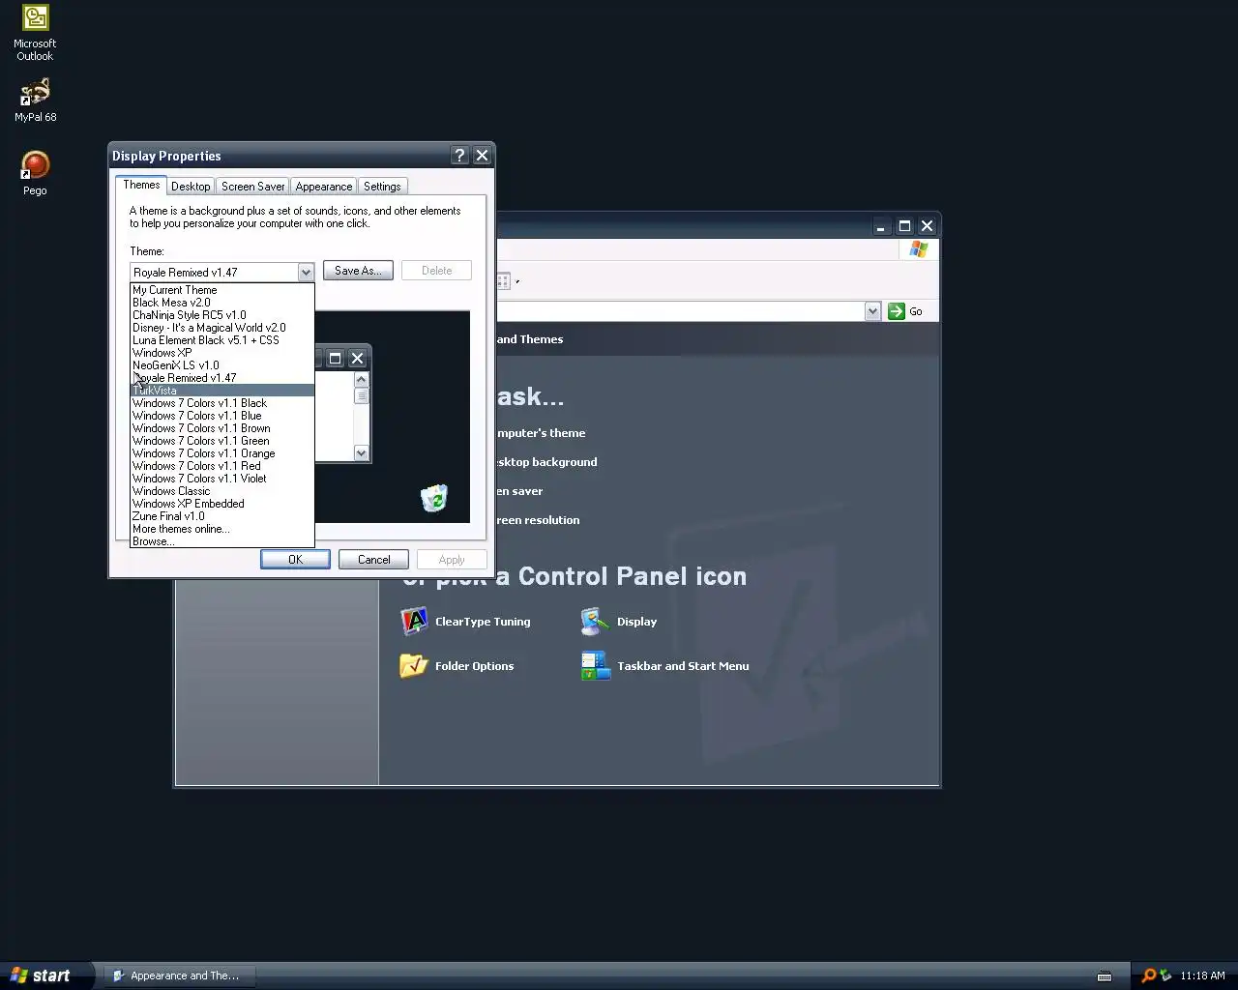This screenshot has height=990, width=1238.
Task: Open the Settings tab
Action: (382, 187)
